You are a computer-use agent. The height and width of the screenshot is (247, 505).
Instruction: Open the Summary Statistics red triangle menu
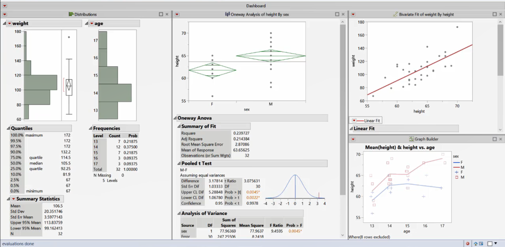(14, 199)
